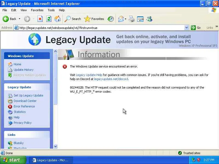Image resolution: width=219 pixels, height=164 pixels.
Task: Click the Bluesky globe icon
Action: [x=10, y=143]
